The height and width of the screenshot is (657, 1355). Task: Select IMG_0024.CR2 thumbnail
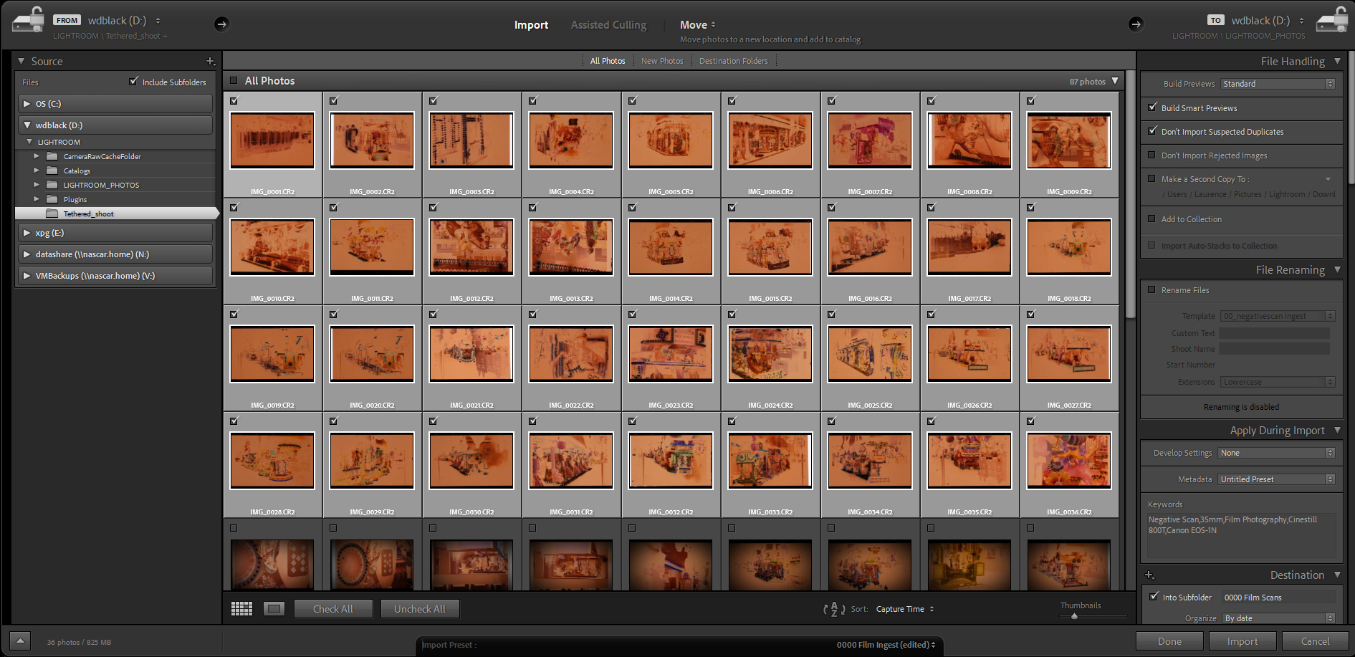[770, 353]
